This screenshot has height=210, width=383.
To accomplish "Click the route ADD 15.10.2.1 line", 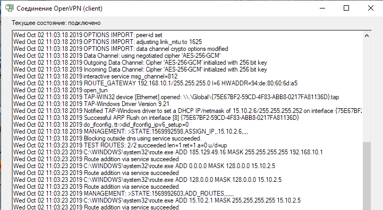I will click(157, 200).
